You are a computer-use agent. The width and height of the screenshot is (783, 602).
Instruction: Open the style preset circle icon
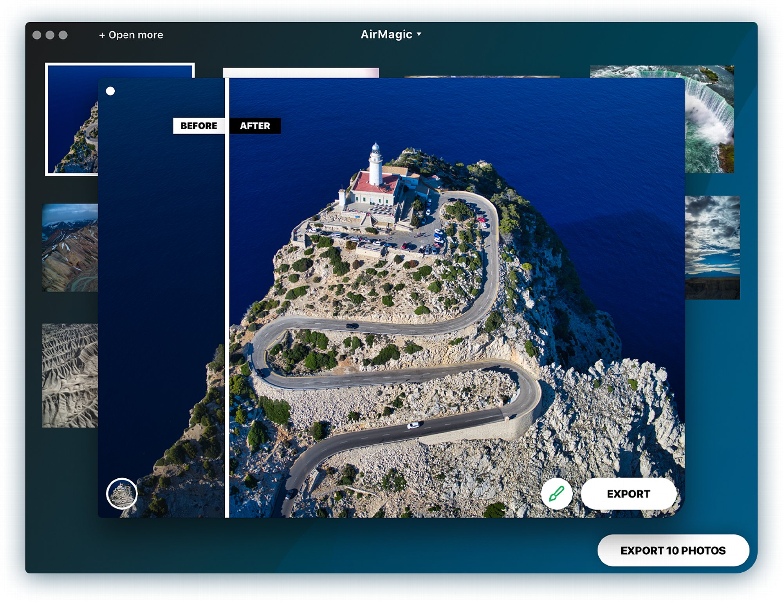[x=122, y=494]
